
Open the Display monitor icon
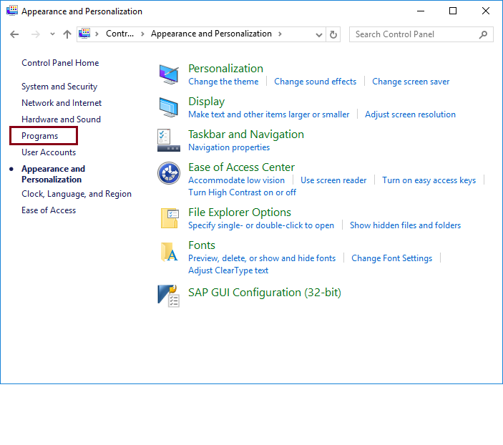(169, 107)
